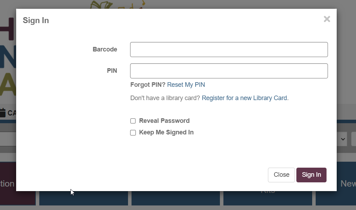Focus the PIN input field
Screen dimensions: 356x210
(229, 71)
